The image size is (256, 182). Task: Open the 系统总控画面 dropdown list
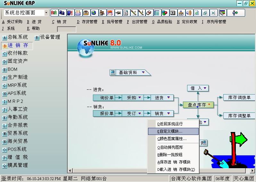click(46, 13)
